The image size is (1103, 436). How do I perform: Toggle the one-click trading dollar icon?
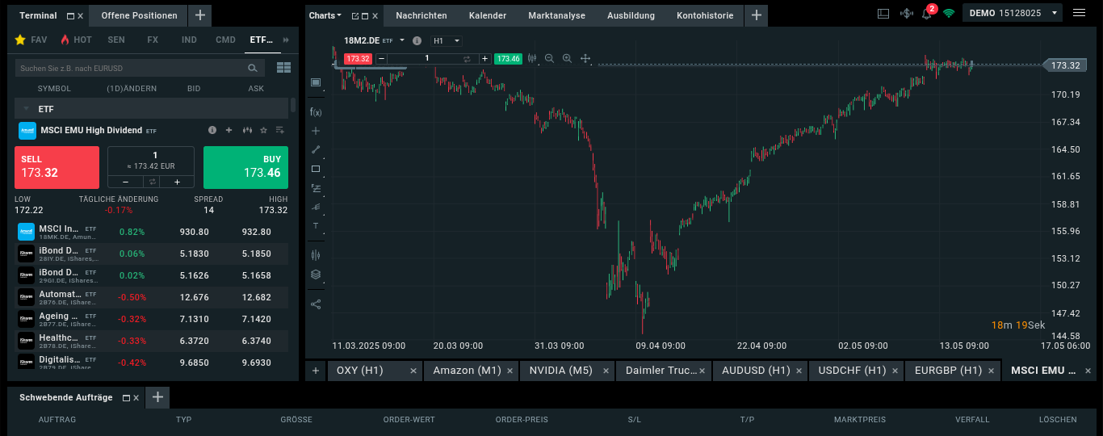tap(906, 14)
